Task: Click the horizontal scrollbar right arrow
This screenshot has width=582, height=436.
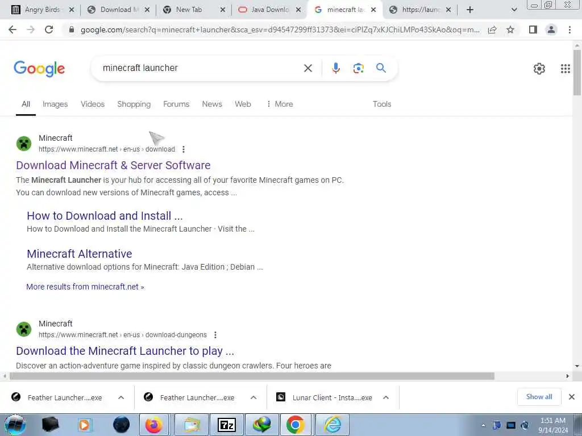Action: [x=568, y=376]
